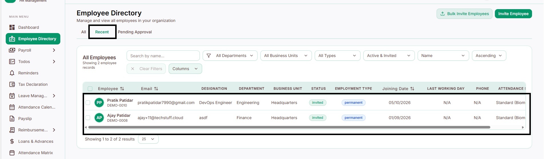Click the Payslip document icon
The height and width of the screenshot is (159, 544).
12,119
